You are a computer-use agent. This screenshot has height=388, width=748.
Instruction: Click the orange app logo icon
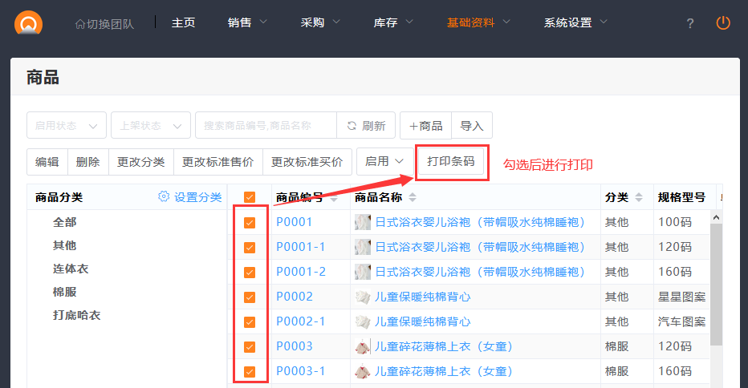click(29, 22)
